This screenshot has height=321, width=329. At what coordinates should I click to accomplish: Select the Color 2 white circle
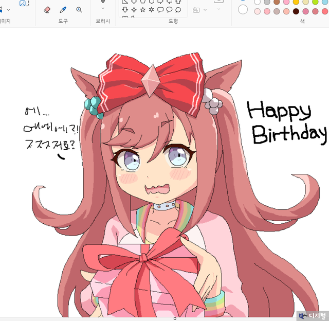click(243, 9)
